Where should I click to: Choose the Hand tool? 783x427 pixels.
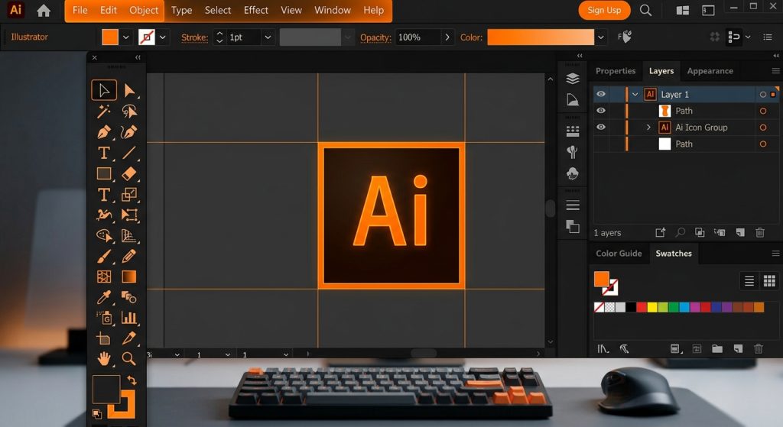coord(104,359)
